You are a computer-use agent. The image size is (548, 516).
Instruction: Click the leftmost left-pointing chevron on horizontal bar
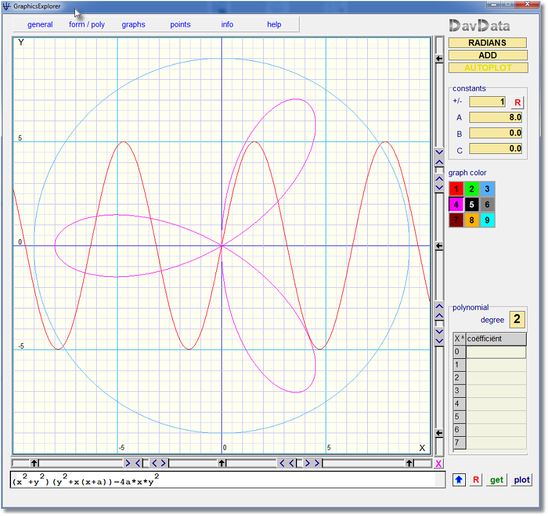tap(138, 463)
